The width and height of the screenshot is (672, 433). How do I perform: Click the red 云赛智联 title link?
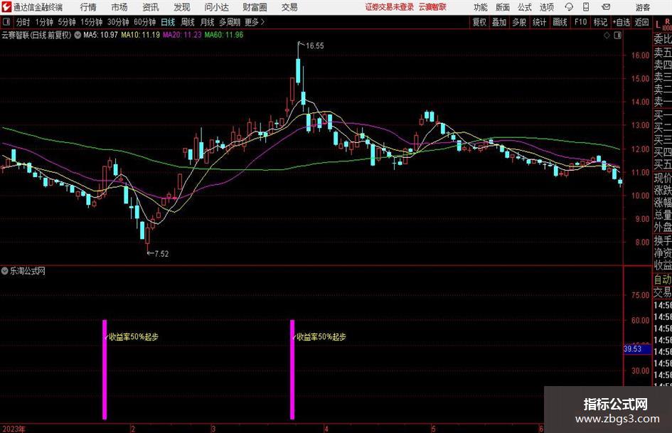click(432, 7)
